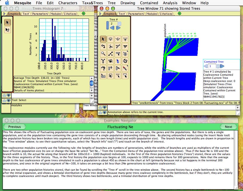The image size is (243, 191).
Task: Select the triangle collapse clade tool
Action: pyautogui.click(x=125, y=46)
